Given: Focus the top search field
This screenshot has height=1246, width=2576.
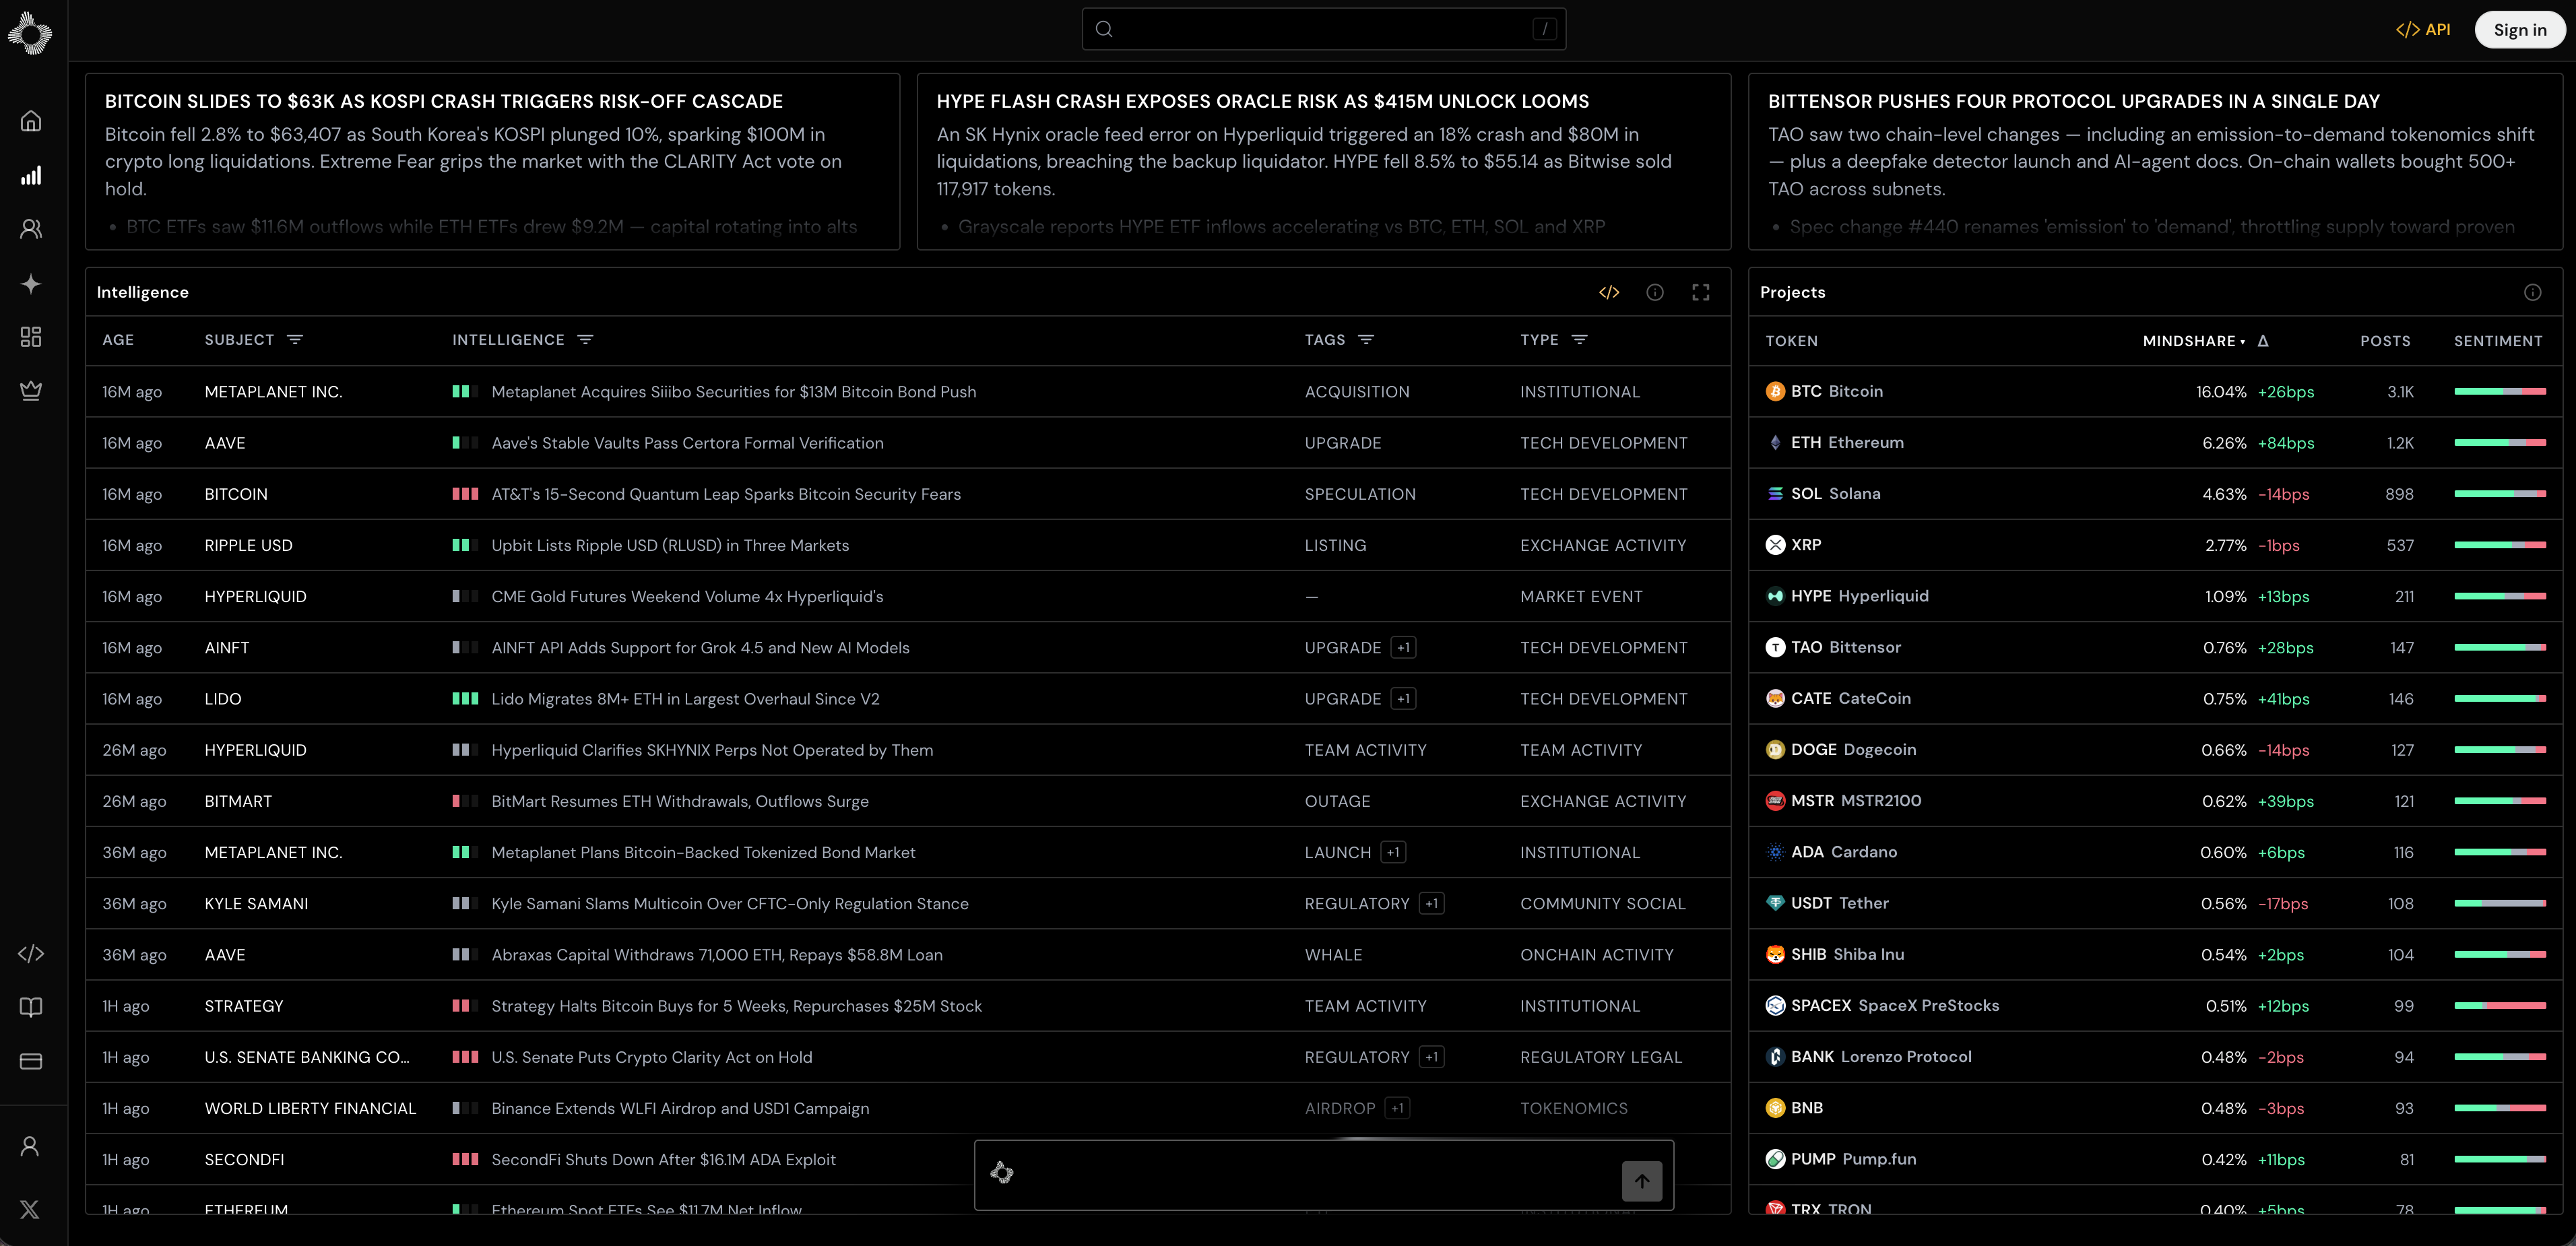Looking at the screenshot, I should [x=1324, y=29].
